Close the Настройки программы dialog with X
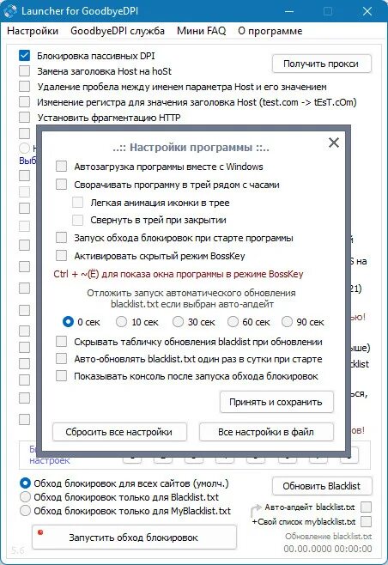This screenshot has height=565, width=388. click(x=334, y=143)
